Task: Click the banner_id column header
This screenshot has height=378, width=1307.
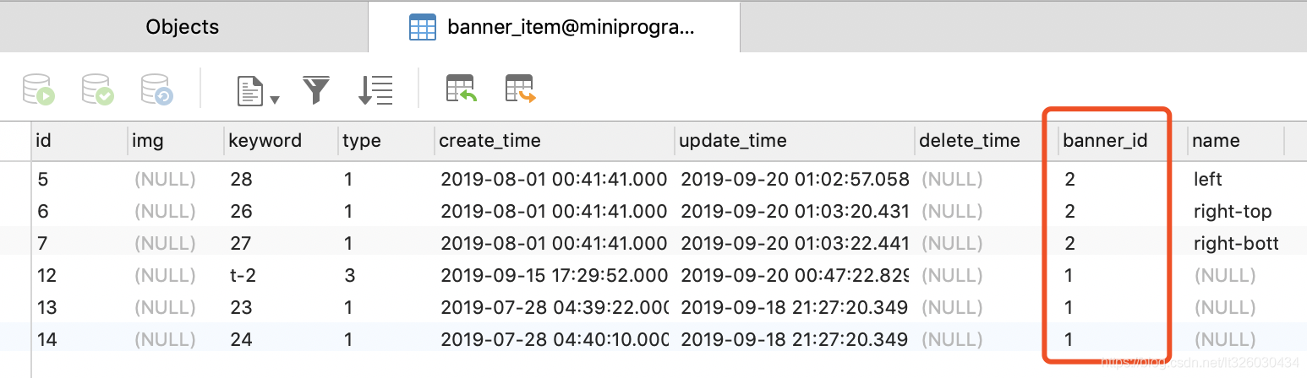Action: tap(1106, 141)
